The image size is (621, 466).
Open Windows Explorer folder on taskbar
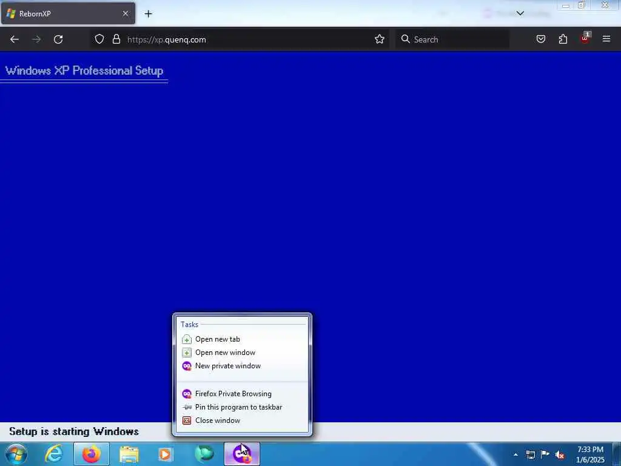[x=129, y=454]
